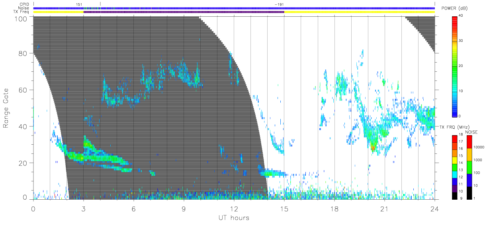This screenshot has height=226, width=489.
Task: Click the blue Noise strip above the plot
Action: 234,8
